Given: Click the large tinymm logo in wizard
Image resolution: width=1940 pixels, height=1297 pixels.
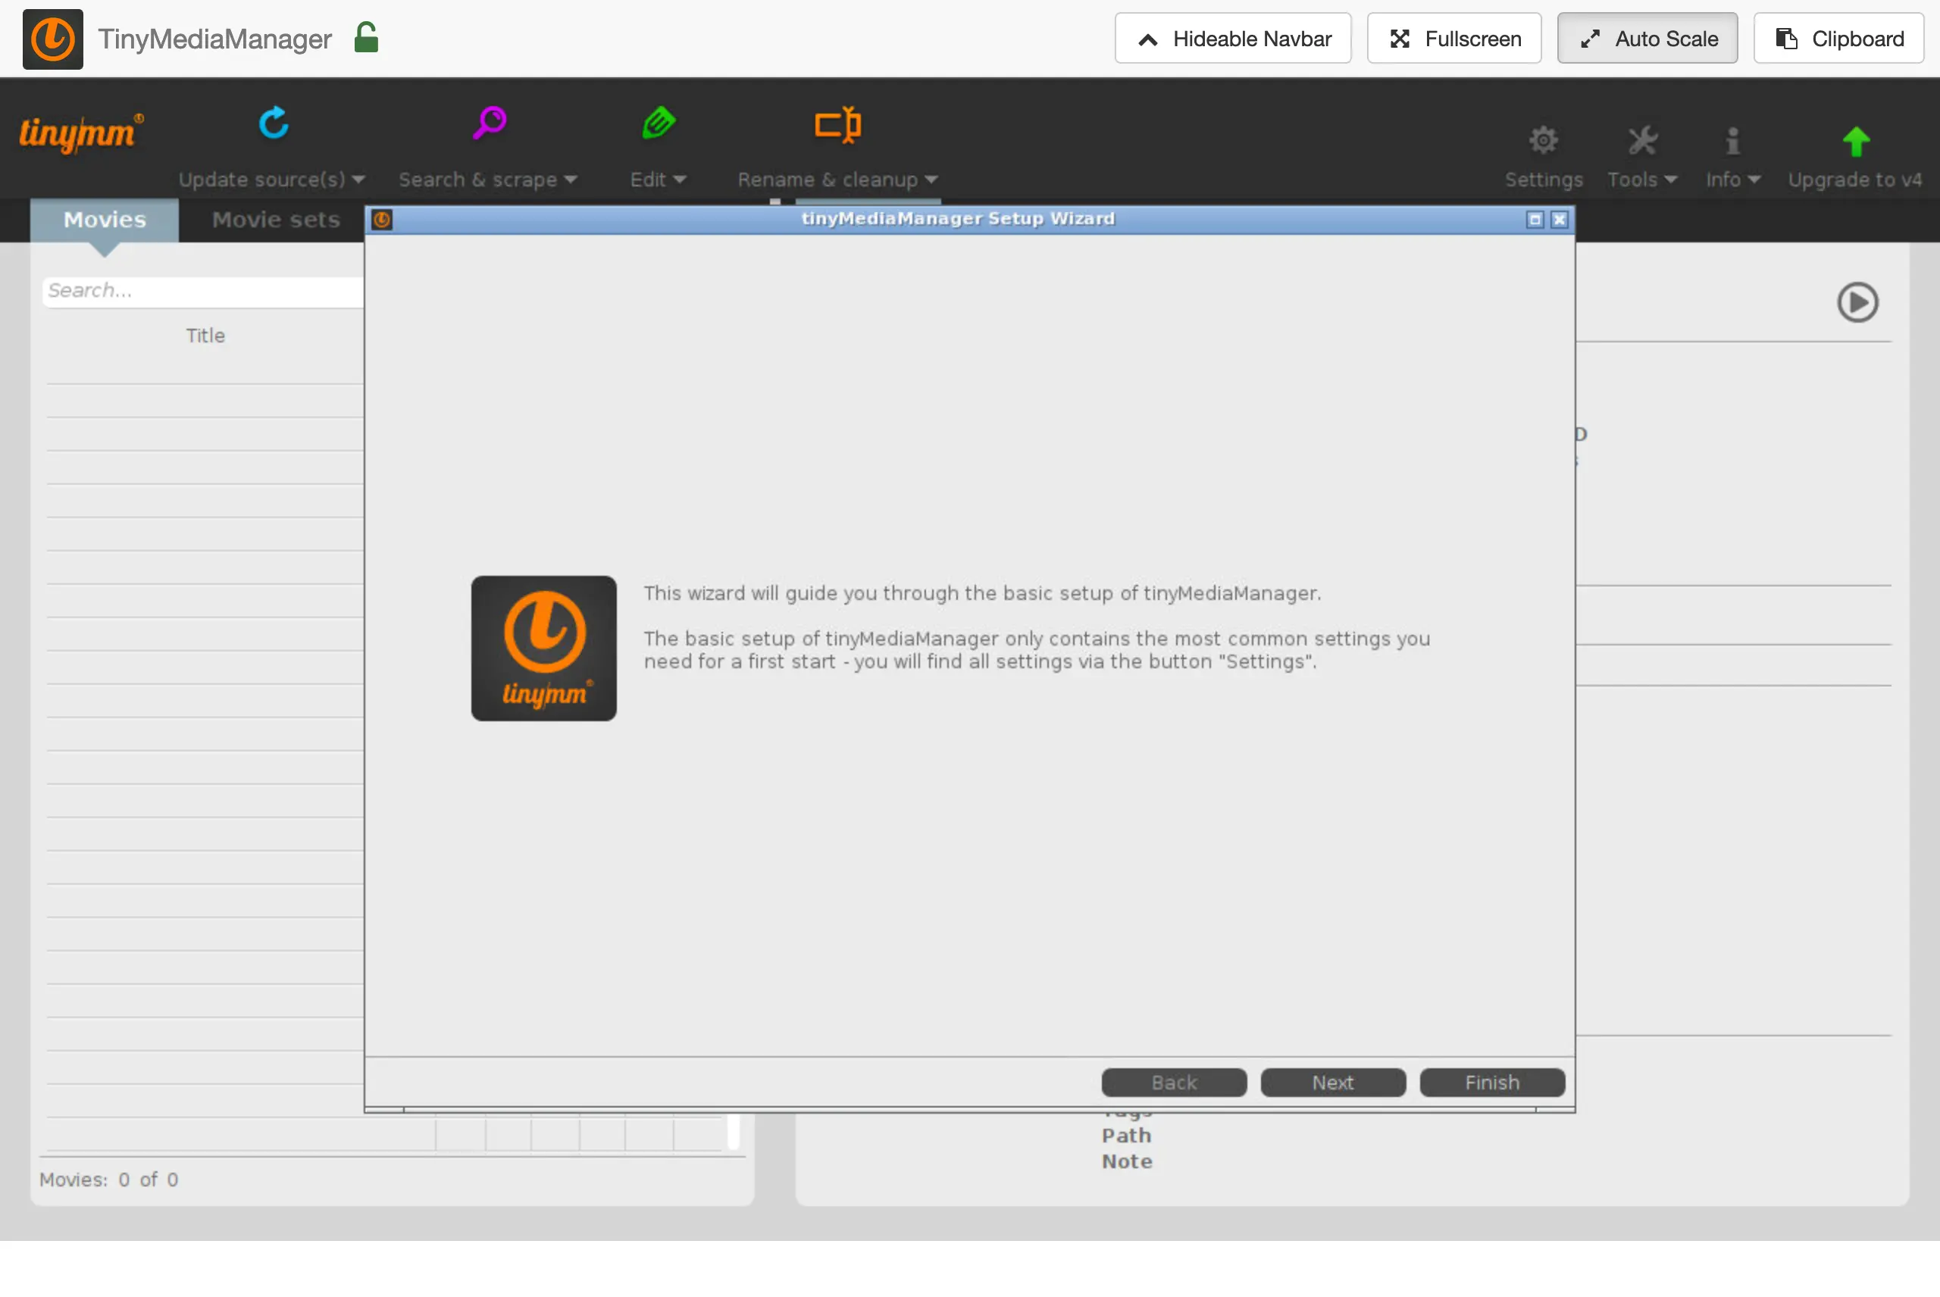Looking at the screenshot, I should (543, 648).
